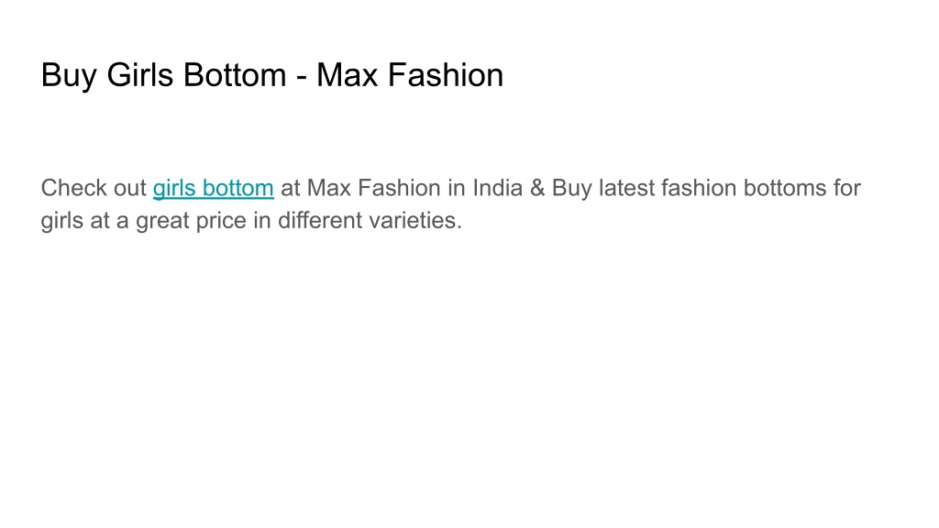Click the dash in the slide title

pyautogui.click(x=301, y=78)
